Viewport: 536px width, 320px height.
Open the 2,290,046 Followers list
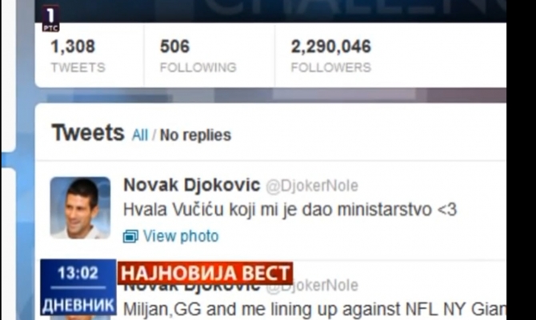[x=331, y=56]
